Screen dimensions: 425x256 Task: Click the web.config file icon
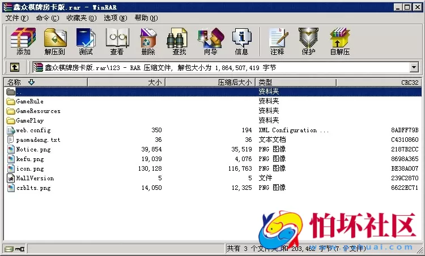(11, 131)
